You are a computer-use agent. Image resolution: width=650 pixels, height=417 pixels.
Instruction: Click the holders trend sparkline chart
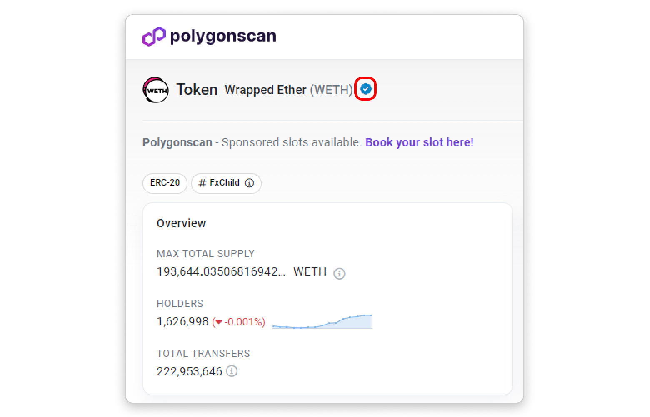(322, 322)
